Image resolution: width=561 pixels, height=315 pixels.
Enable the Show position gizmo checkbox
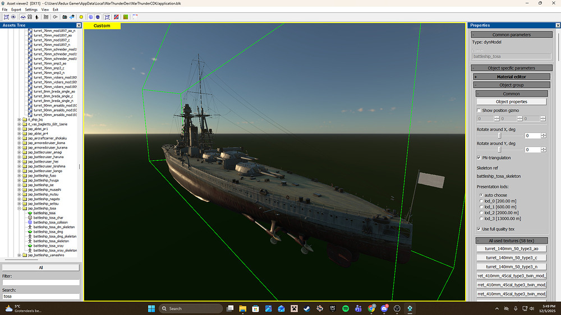coord(479,110)
